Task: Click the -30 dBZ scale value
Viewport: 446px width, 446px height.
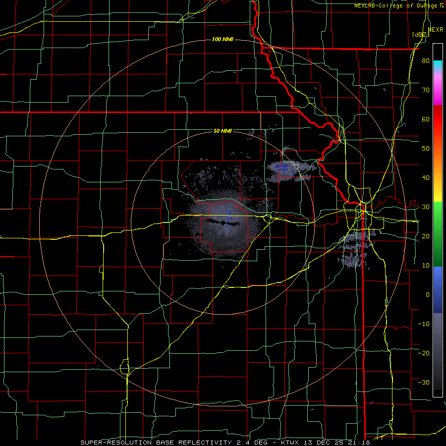Action: [424, 383]
